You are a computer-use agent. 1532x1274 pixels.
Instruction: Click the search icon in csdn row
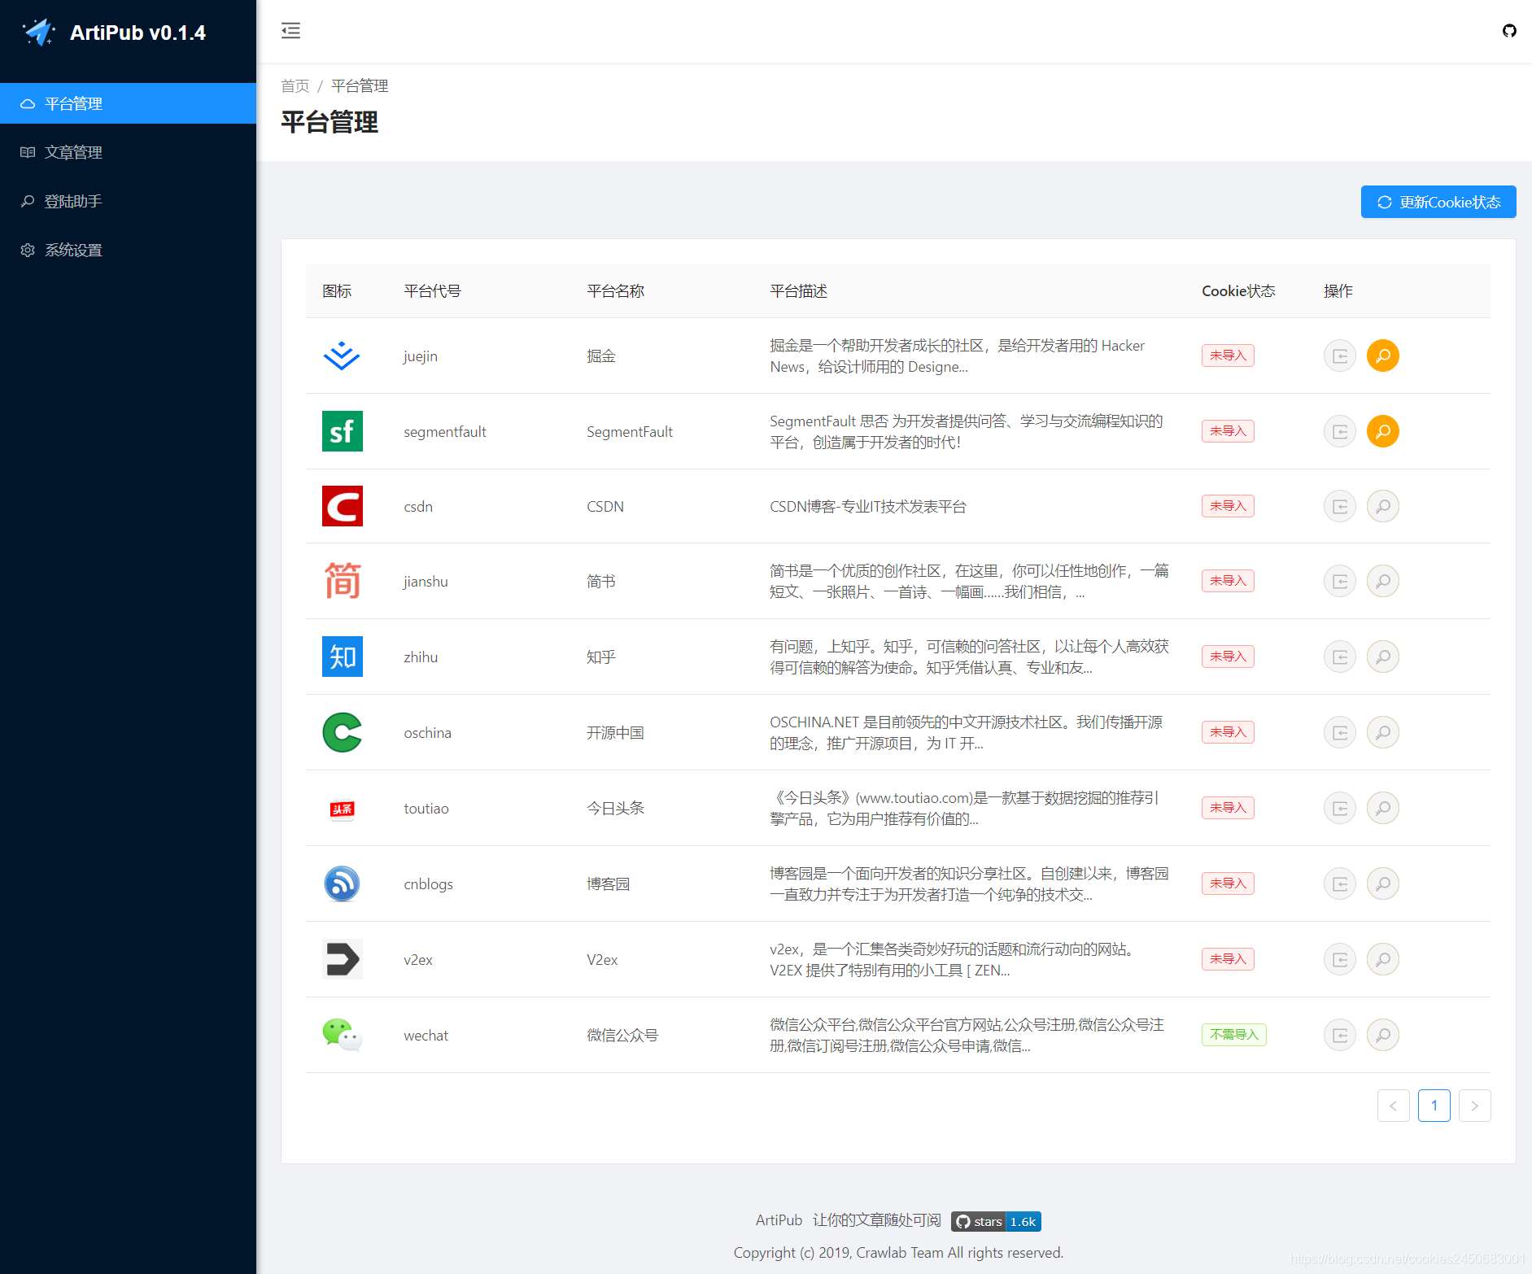click(x=1383, y=506)
